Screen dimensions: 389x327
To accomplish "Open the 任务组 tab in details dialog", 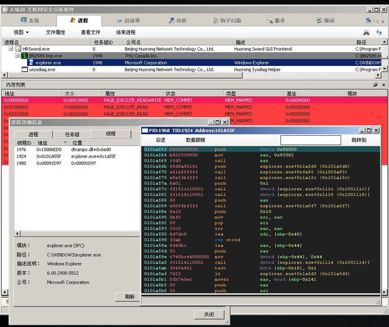I will [72, 134].
